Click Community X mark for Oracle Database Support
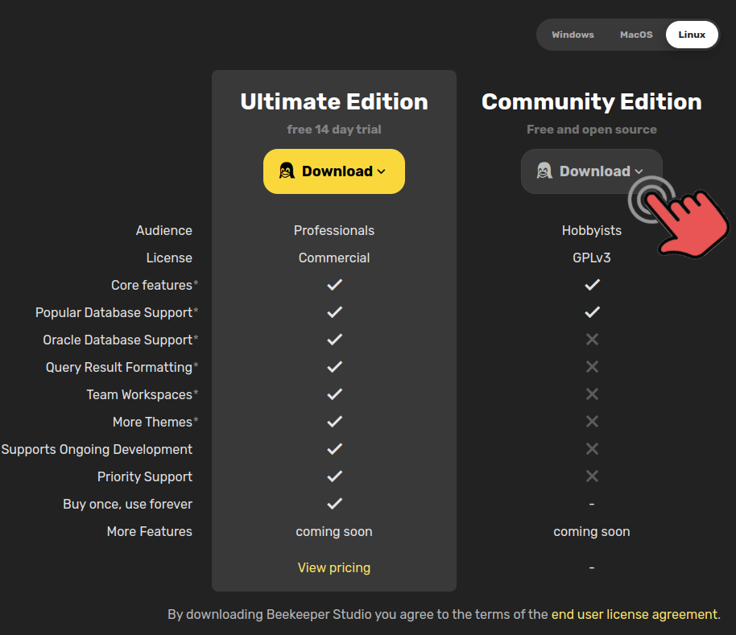This screenshot has height=635, width=736. click(x=592, y=339)
